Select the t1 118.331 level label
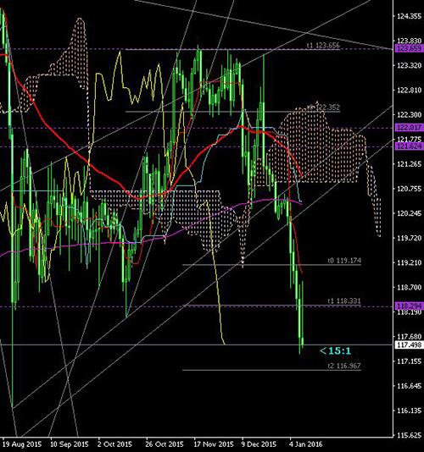424x452 pixels. 344,301
